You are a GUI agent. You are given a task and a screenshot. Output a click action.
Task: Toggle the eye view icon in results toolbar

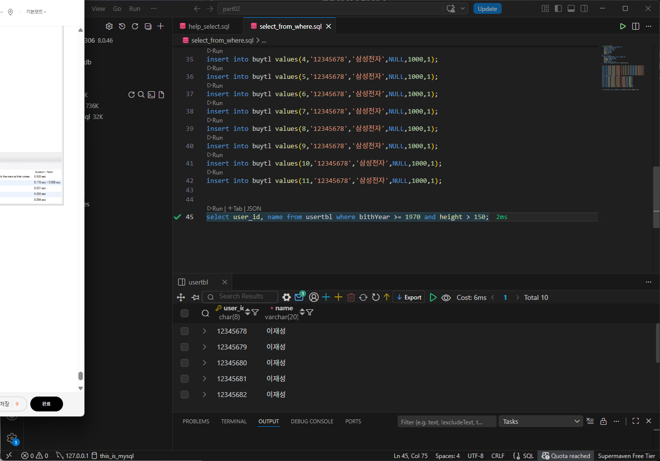tap(446, 297)
